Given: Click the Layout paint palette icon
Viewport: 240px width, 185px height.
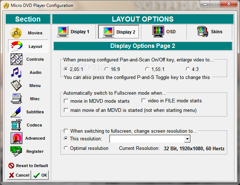Looking at the screenshot, I should (16, 46).
